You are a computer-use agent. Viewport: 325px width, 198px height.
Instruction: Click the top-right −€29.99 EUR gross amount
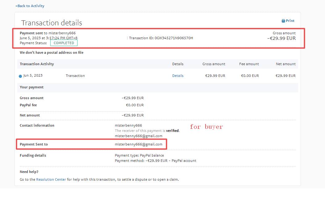[x=281, y=38]
